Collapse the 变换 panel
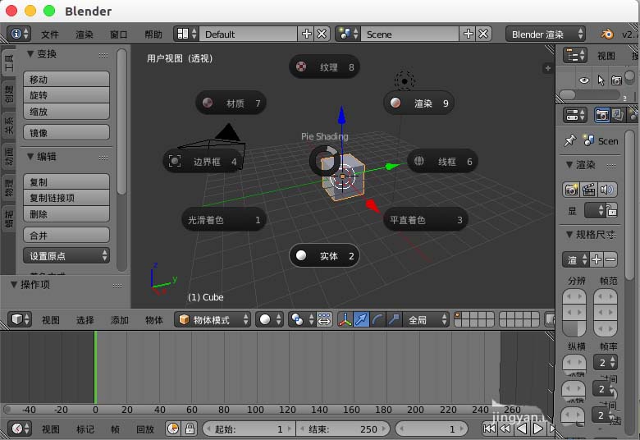The width and height of the screenshot is (640, 440). point(30,53)
